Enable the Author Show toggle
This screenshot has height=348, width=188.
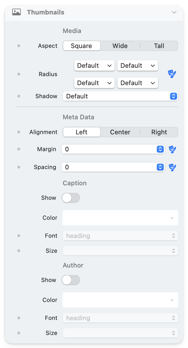coord(71,280)
